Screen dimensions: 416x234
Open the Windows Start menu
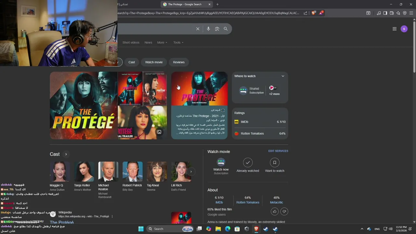coord(141,229)
